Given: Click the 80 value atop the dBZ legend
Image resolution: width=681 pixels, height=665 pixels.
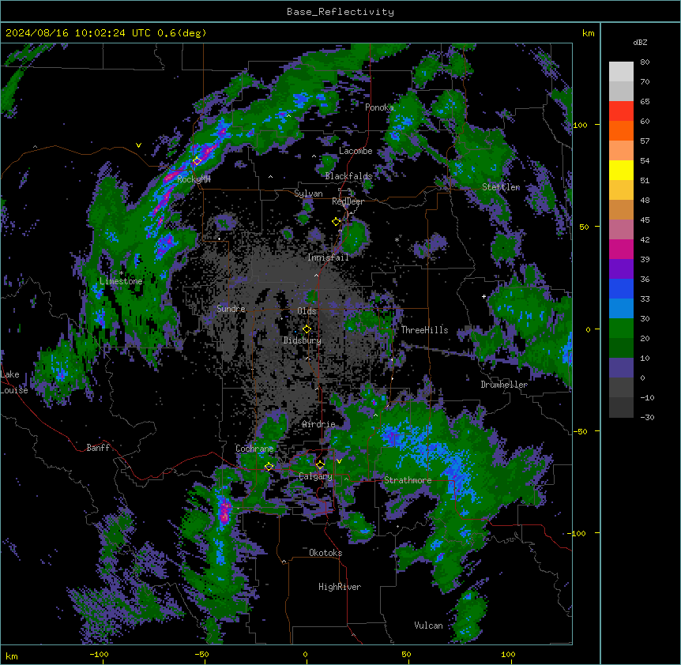Looking at the screenshot, I should [x=645, y=62].
